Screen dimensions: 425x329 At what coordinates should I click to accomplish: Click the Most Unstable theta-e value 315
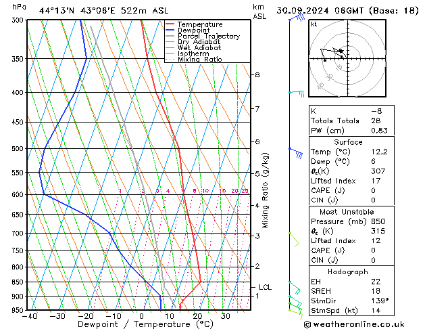[378, 231]
